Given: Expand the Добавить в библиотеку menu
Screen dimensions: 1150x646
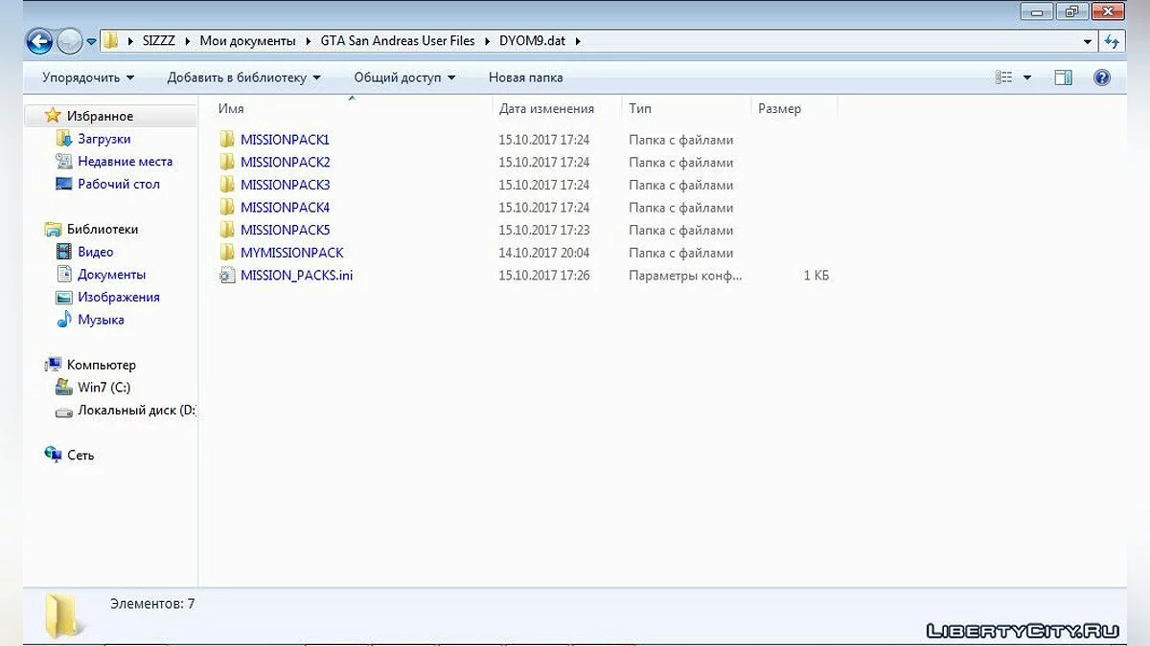Looking at the screenshot, I should click(x=243, y=78).
